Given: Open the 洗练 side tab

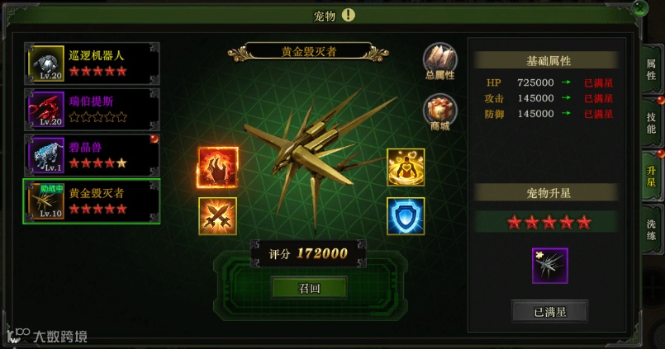Looking at the screenshot, I should pos(652,229).
